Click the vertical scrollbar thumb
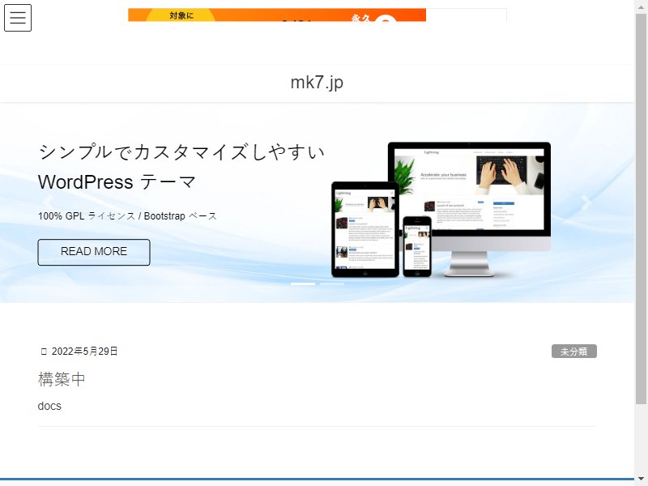Image resolution: width=648 pixels, height=486 pixels. 641,209
